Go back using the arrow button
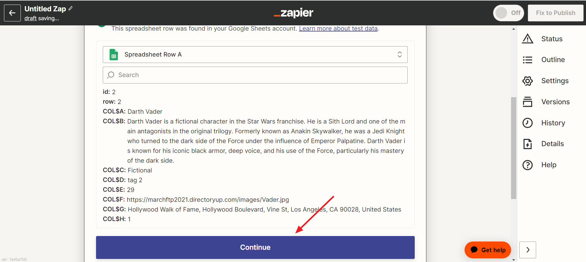This screenshot has height=262, width=586. 12,13
